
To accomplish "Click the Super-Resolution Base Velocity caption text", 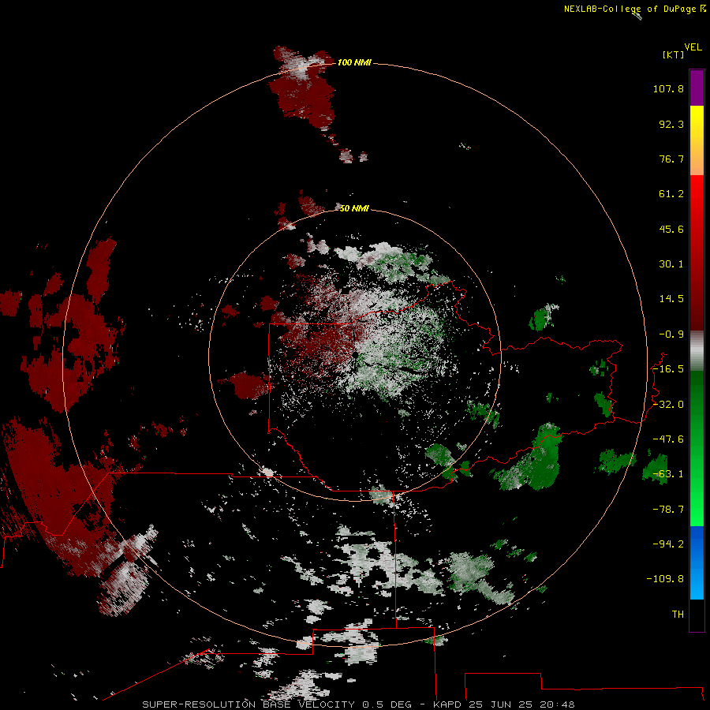I will click(x=358, y=704).
